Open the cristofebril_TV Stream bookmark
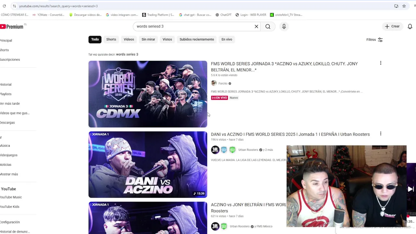416x234 pixels. [x=286, y=15]
